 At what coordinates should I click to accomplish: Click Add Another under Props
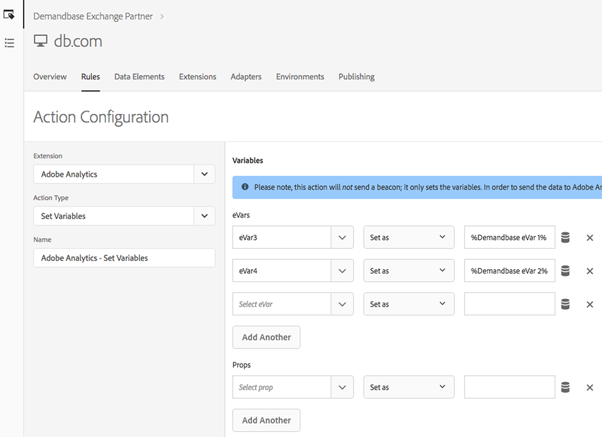tap(266, 421)
